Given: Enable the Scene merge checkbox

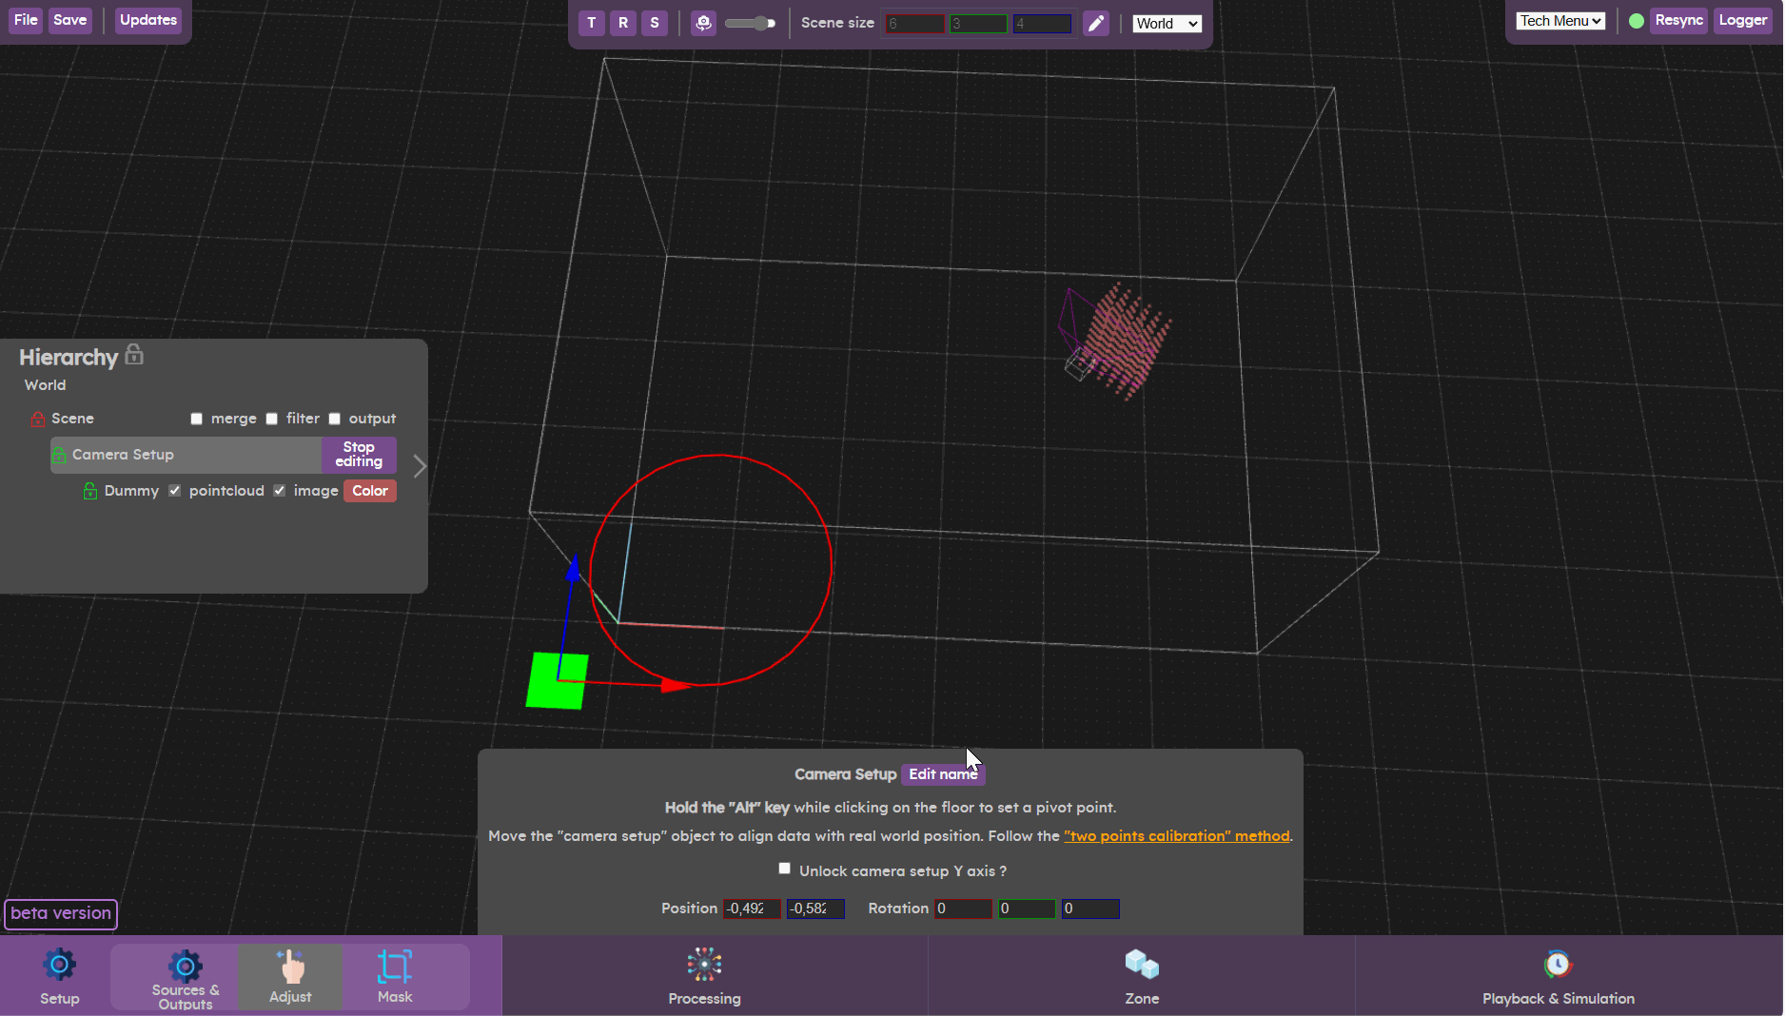Looking at the screenshot, I should [197, 419].
